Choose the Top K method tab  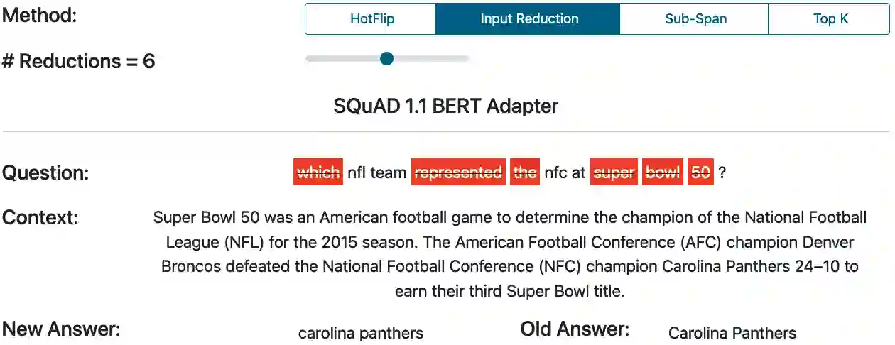(x=830, y=19)
